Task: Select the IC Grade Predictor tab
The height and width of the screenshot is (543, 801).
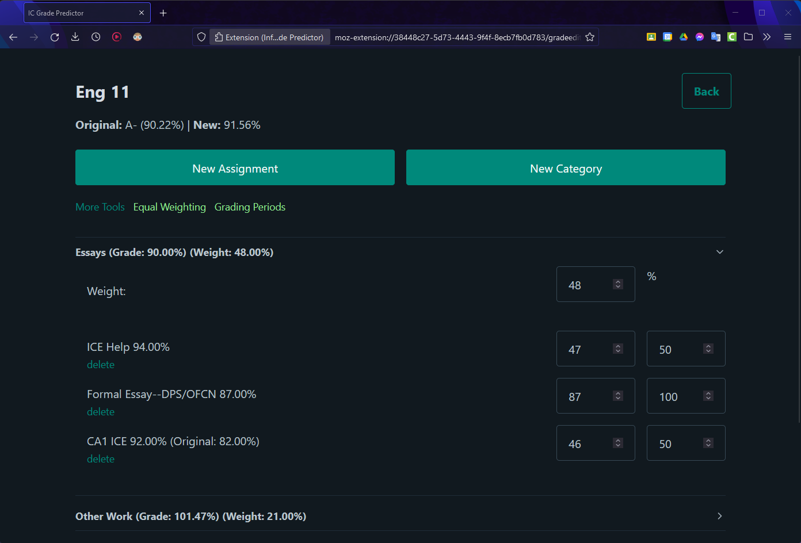Action: pyautogui.click(x=81, y=13)
